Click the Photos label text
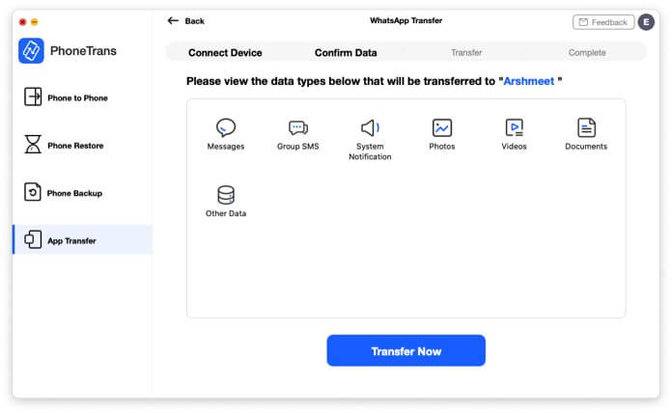The height and width of the screenshot is (413, 672). coord(442,146)
